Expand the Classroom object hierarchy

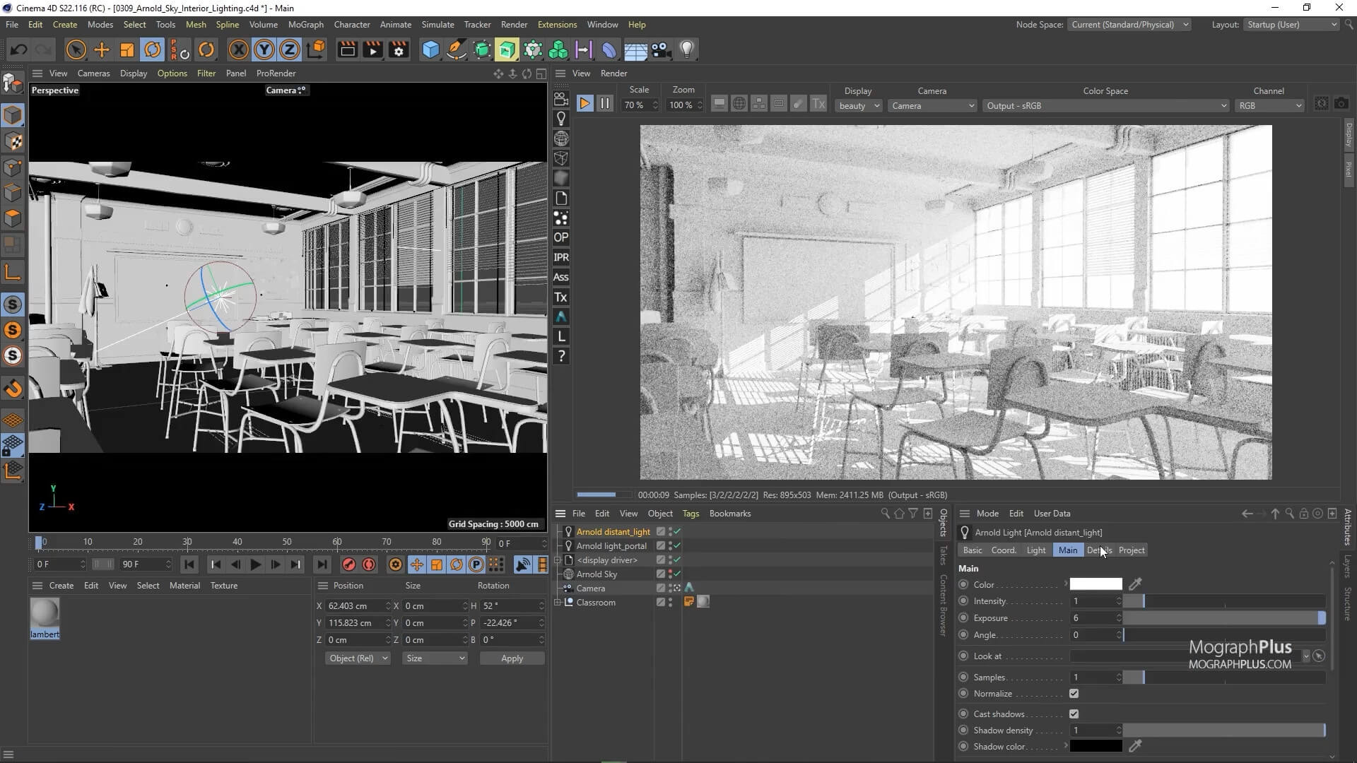pos(558,602)
